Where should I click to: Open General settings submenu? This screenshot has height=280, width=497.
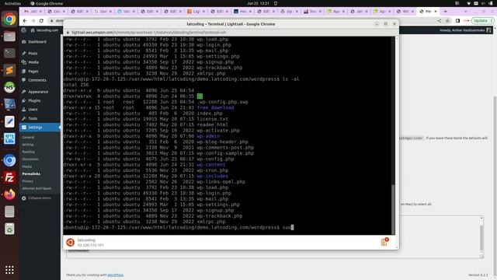pyautogui.click(x=28, y=137)
